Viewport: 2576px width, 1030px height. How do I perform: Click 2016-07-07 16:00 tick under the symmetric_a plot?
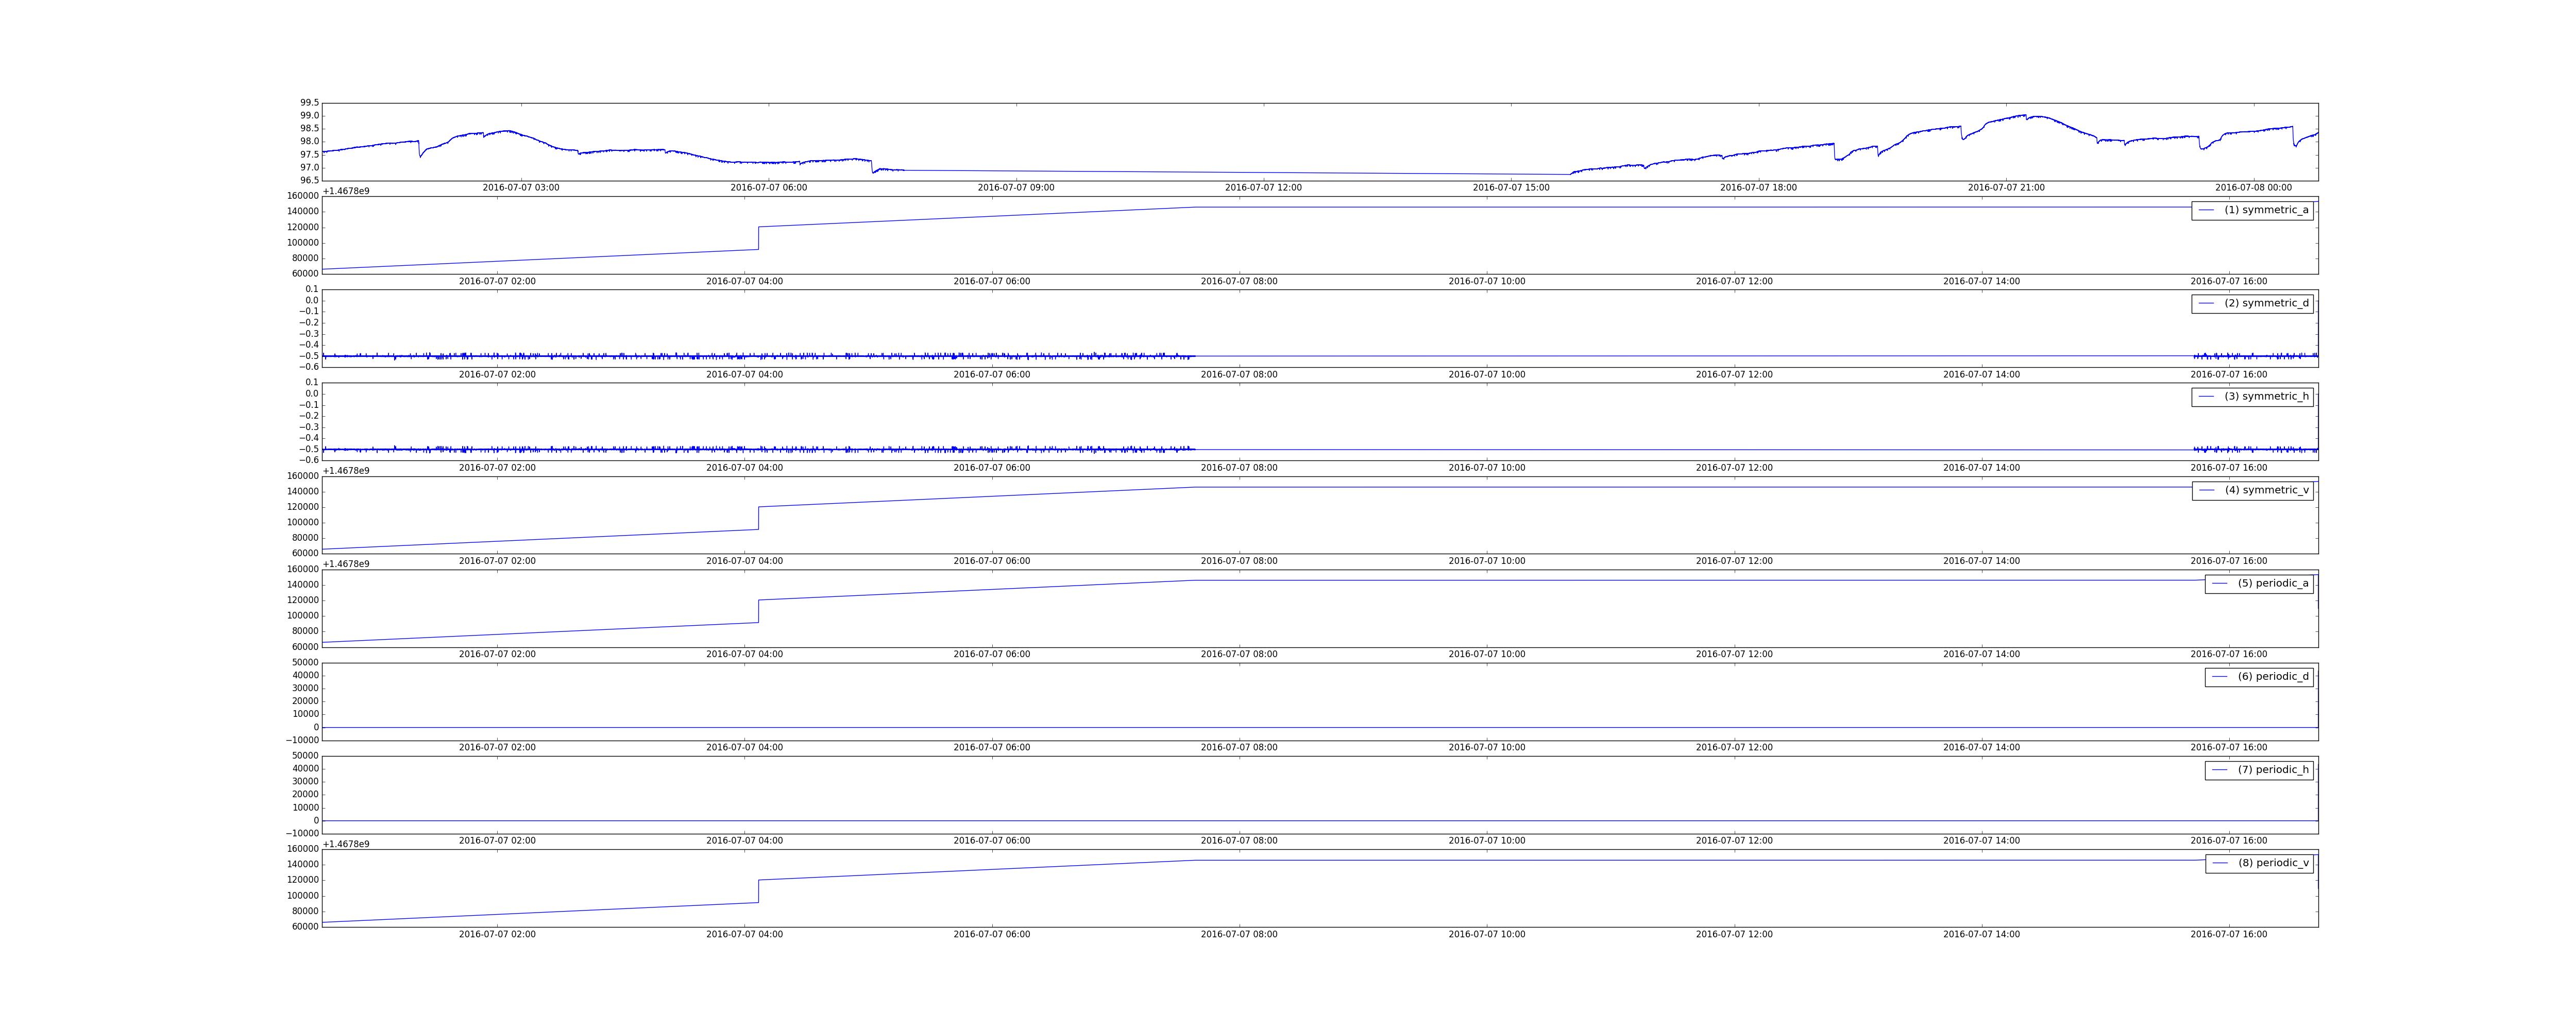pos(2229,282)
